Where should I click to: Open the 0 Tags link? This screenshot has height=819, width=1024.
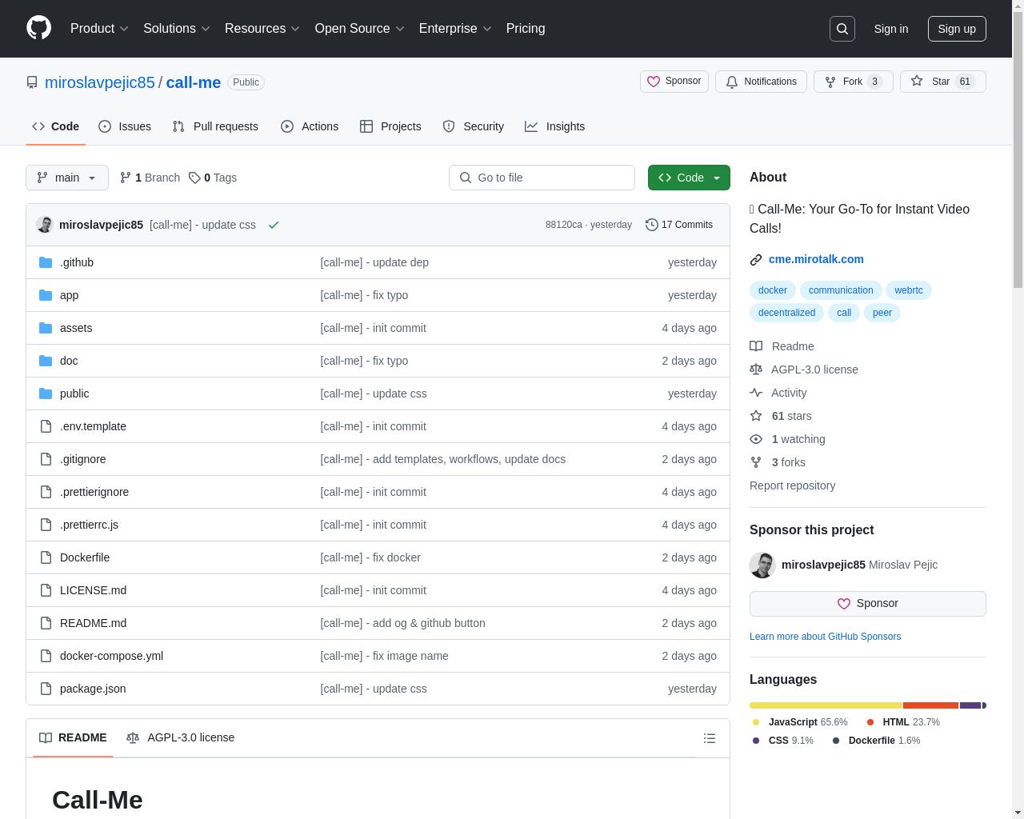pyautogui.click(x=213, y=178)
